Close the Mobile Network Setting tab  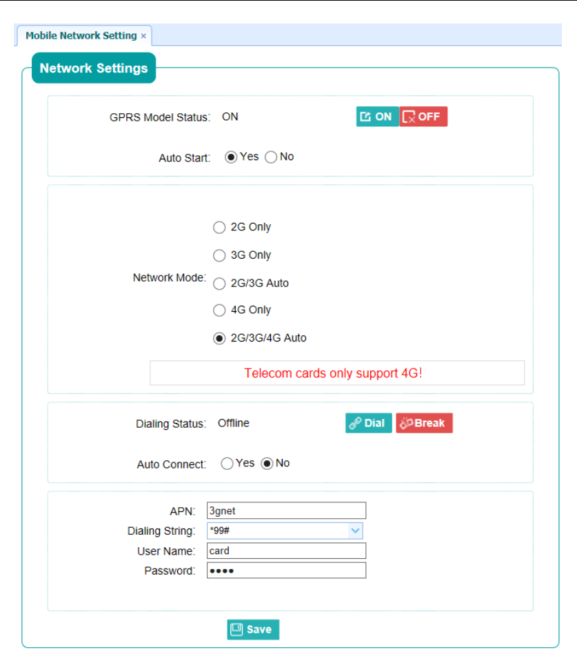pyautogui.click(x=143, y=36)
